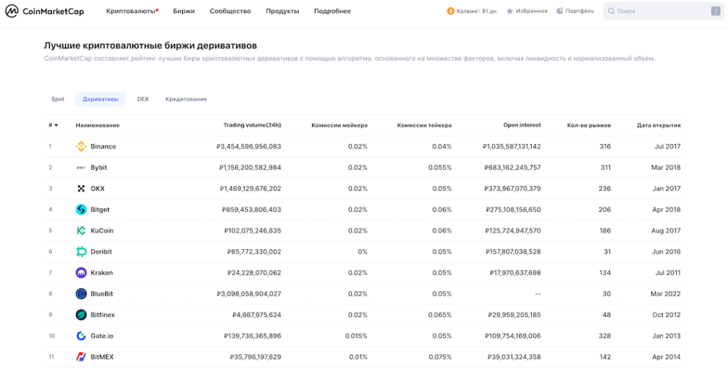Select the Кредитование tab

click(186, 99)
